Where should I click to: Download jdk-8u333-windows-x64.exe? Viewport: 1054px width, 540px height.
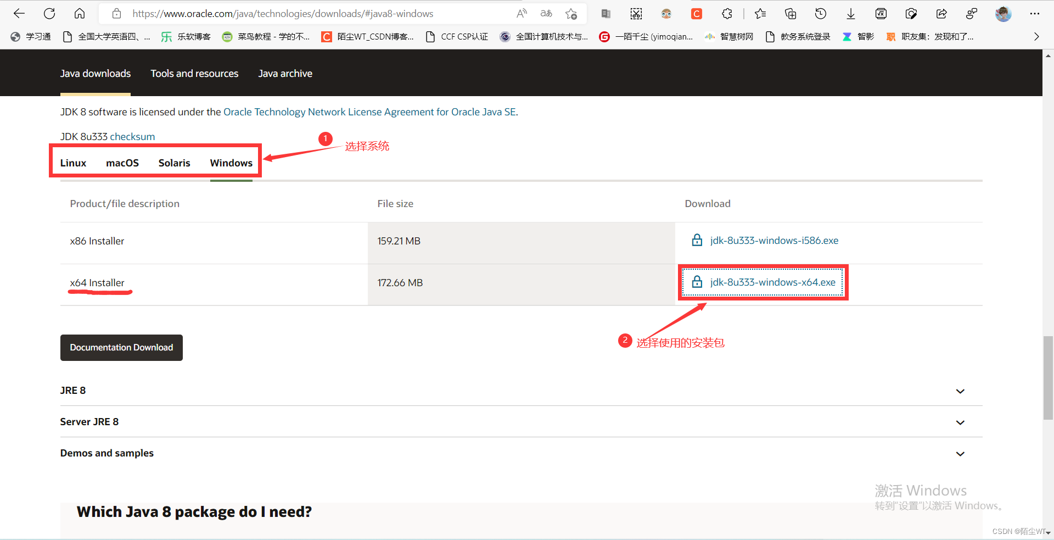[x=773, y=282]
